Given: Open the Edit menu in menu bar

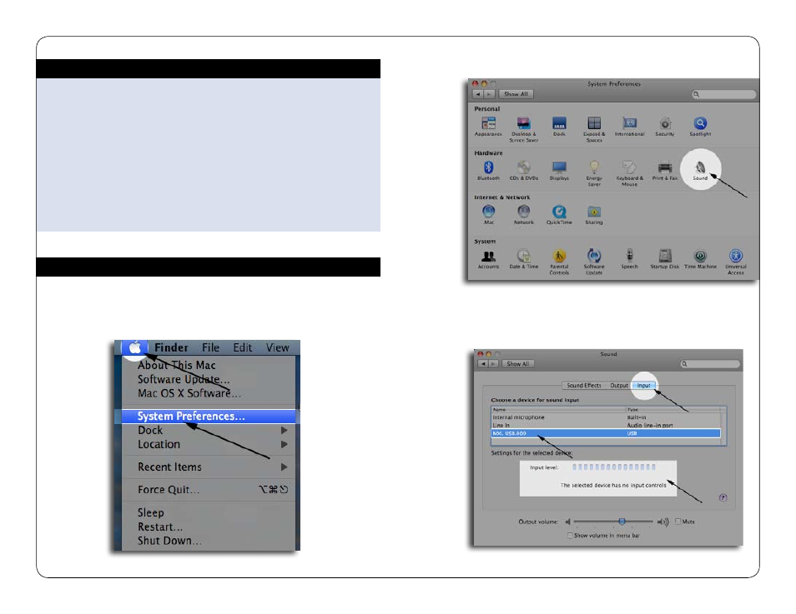Looking at the screenshot, I should click(x=243, y=347).
